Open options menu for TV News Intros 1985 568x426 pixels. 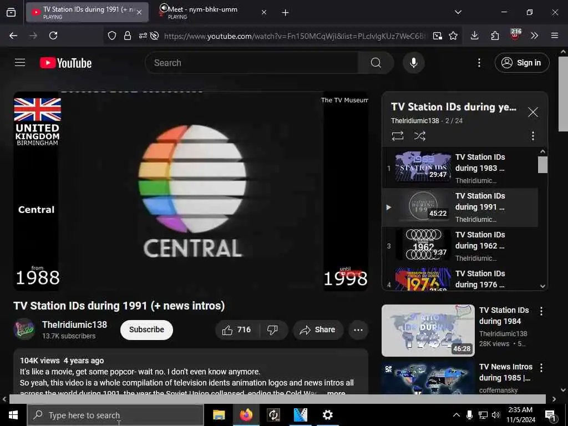click(541, 368)
